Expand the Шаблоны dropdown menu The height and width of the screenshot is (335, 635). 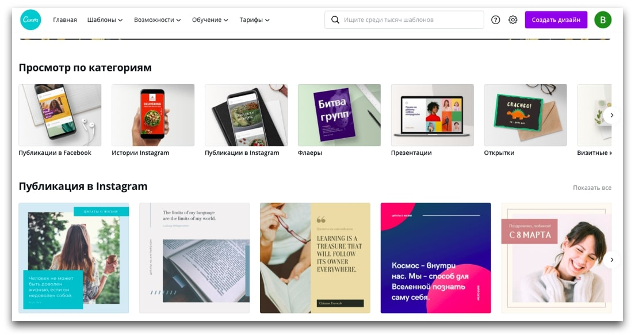tap(105, 20)
